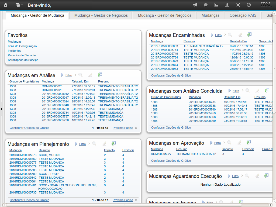The image size is (276, 207).
Task: Open the Go To applications menu dropdown
Action: [19, 5]
